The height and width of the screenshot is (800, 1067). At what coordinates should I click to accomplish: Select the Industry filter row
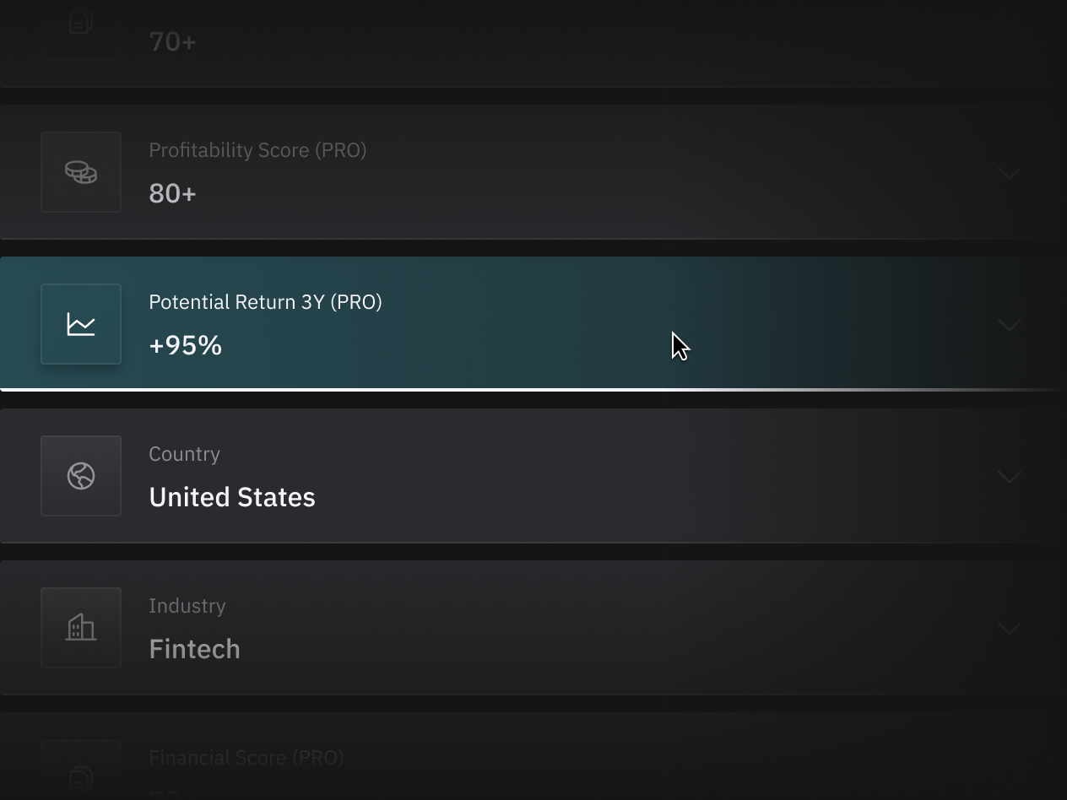tap(533, 628)
